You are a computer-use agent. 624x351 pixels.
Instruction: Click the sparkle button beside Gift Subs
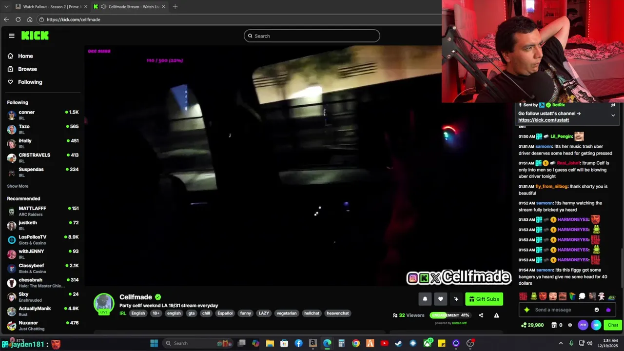(x=456, y=299)
